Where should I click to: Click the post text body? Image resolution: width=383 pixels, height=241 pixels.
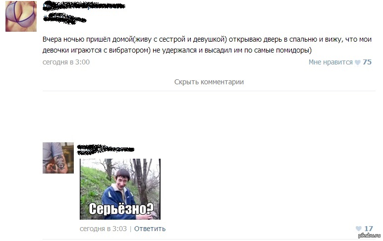[207, 45]
